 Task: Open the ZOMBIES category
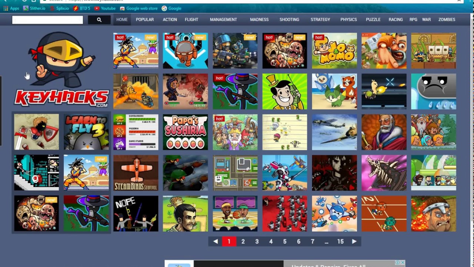(x=447, y=20)
